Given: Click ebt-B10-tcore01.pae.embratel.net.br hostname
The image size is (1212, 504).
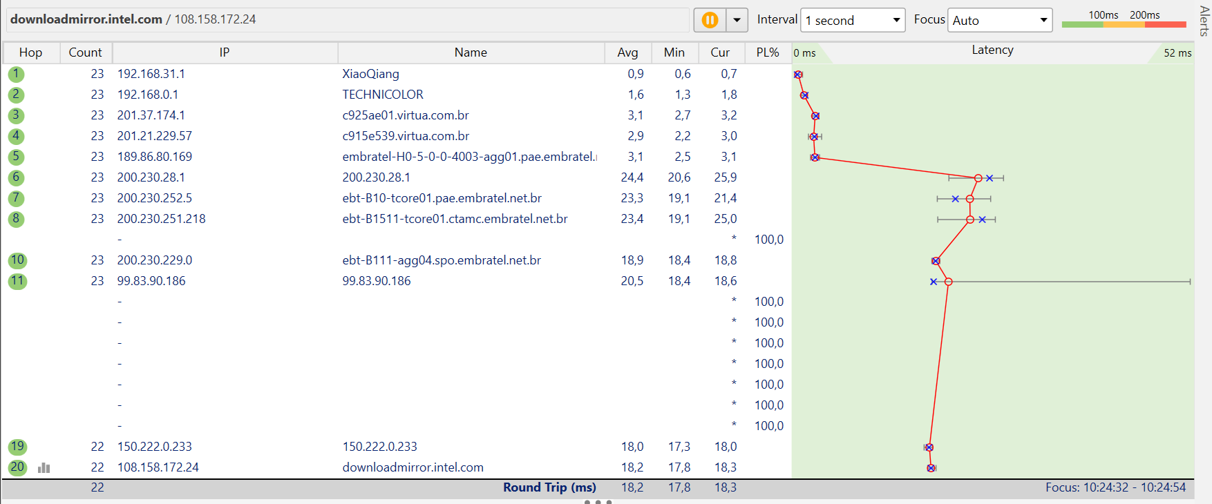Looking at the screenshot, I should 442,198.
